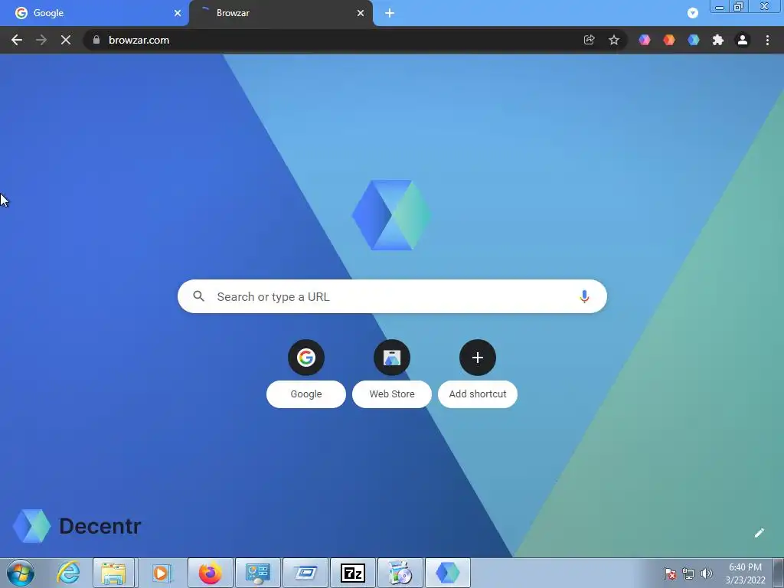Open the purple-pink hexagon extension
This screenshot has width=784, height=588.
tap(645, 40)
